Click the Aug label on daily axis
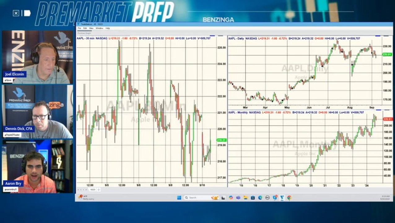Viewport: 395px width, 223px height. [350, 107]
